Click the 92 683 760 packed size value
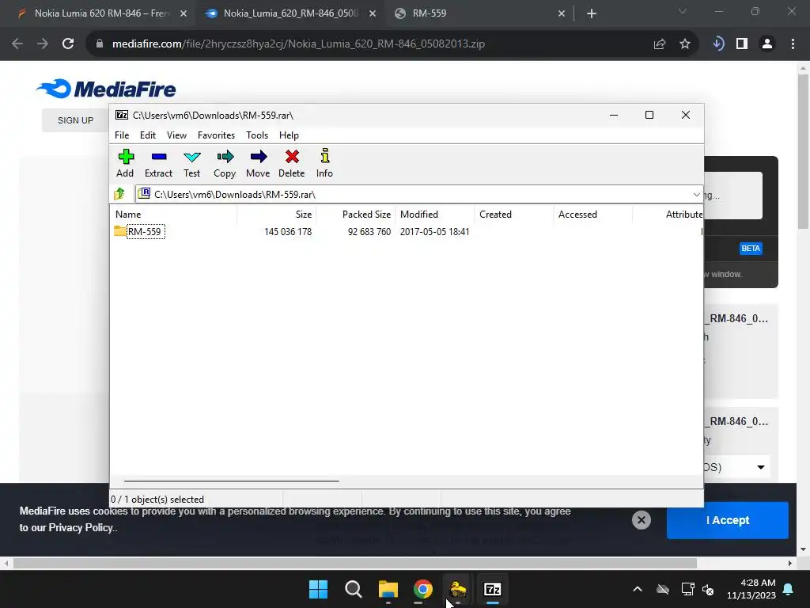810x608 pixels. click(369, 232)
